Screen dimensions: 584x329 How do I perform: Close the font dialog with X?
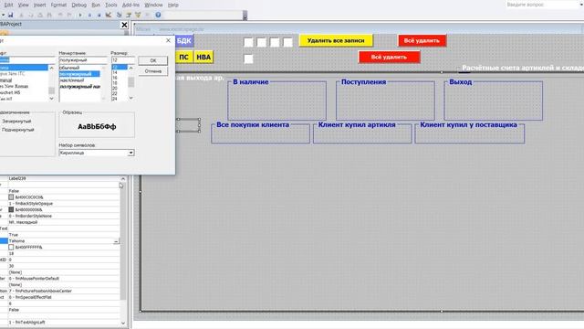click(x=168, y=40)
